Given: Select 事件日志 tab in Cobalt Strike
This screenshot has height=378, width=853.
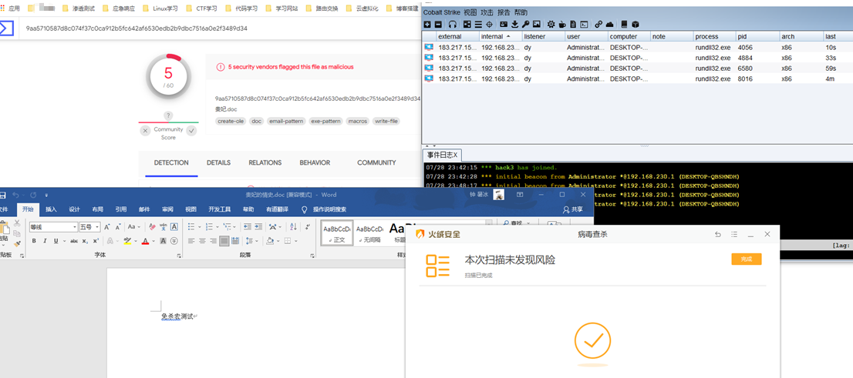Looking at the screenshot, I should tap(441, 155).
